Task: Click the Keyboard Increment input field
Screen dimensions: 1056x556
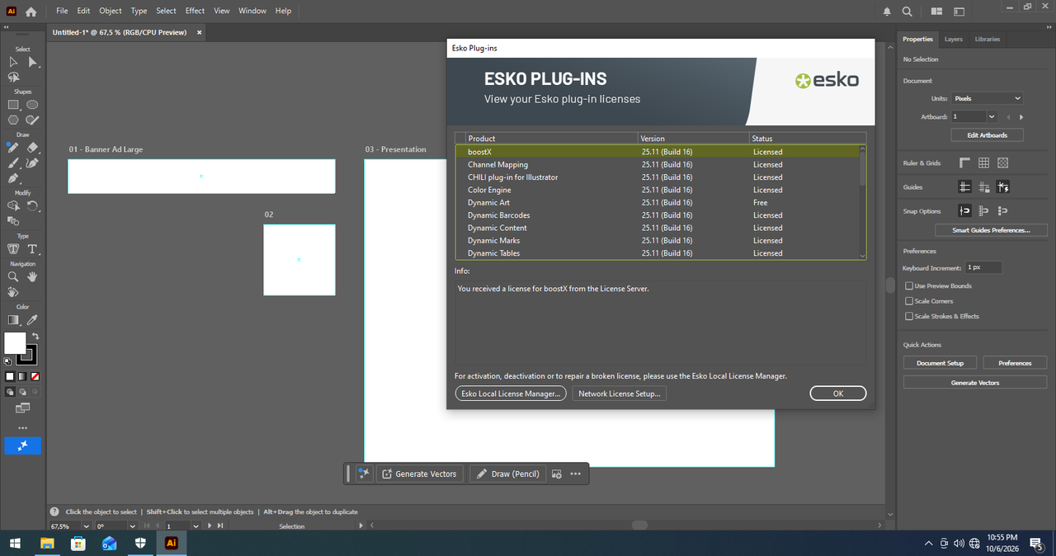Action: pyautogui.click(x=983, y=267)
